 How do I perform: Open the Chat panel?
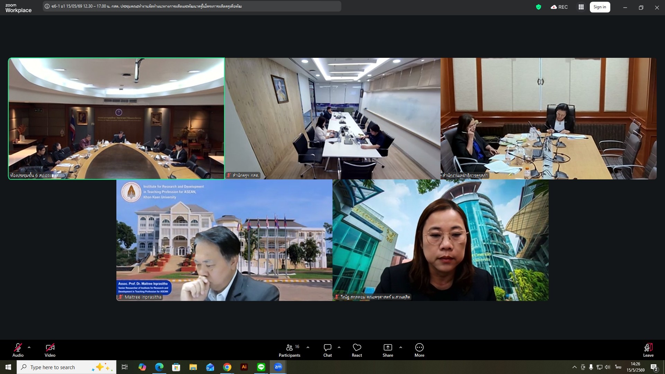click(328, 350)
